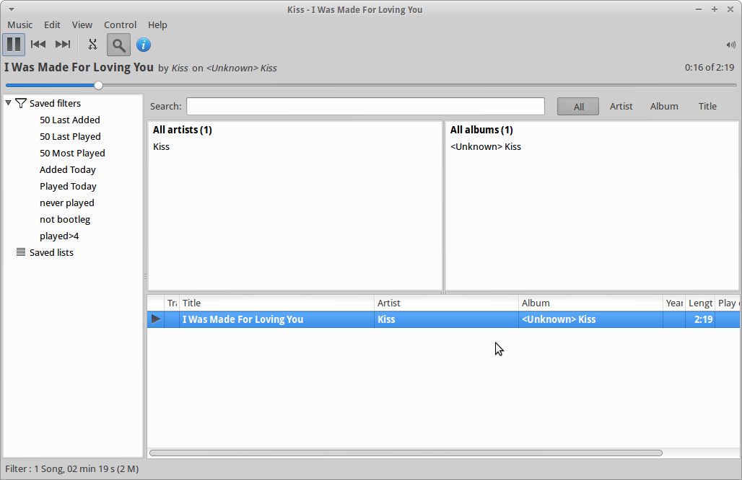Restrict search to Artist

point(621,106)
